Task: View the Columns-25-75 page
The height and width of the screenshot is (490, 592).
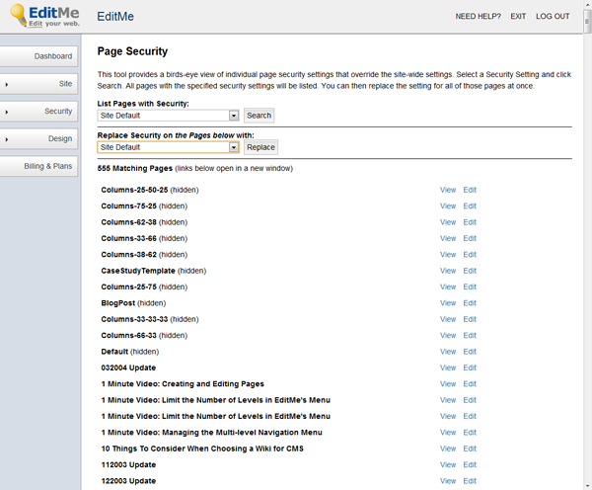Action: click(x=448, y=286)
